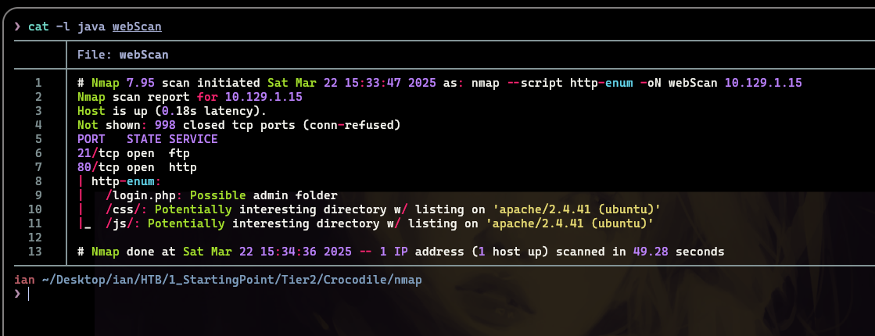Image resolution: width=875 pixels, height=336 pixels.
Task: Place cursor at the empty bottom prompt
Action: [x=28, y=294]
